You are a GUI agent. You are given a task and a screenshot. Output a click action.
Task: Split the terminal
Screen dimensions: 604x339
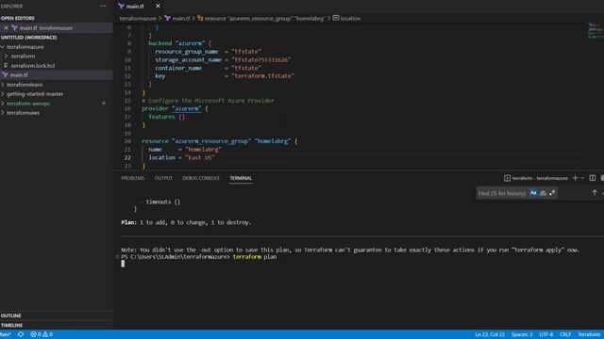[593, 178]
